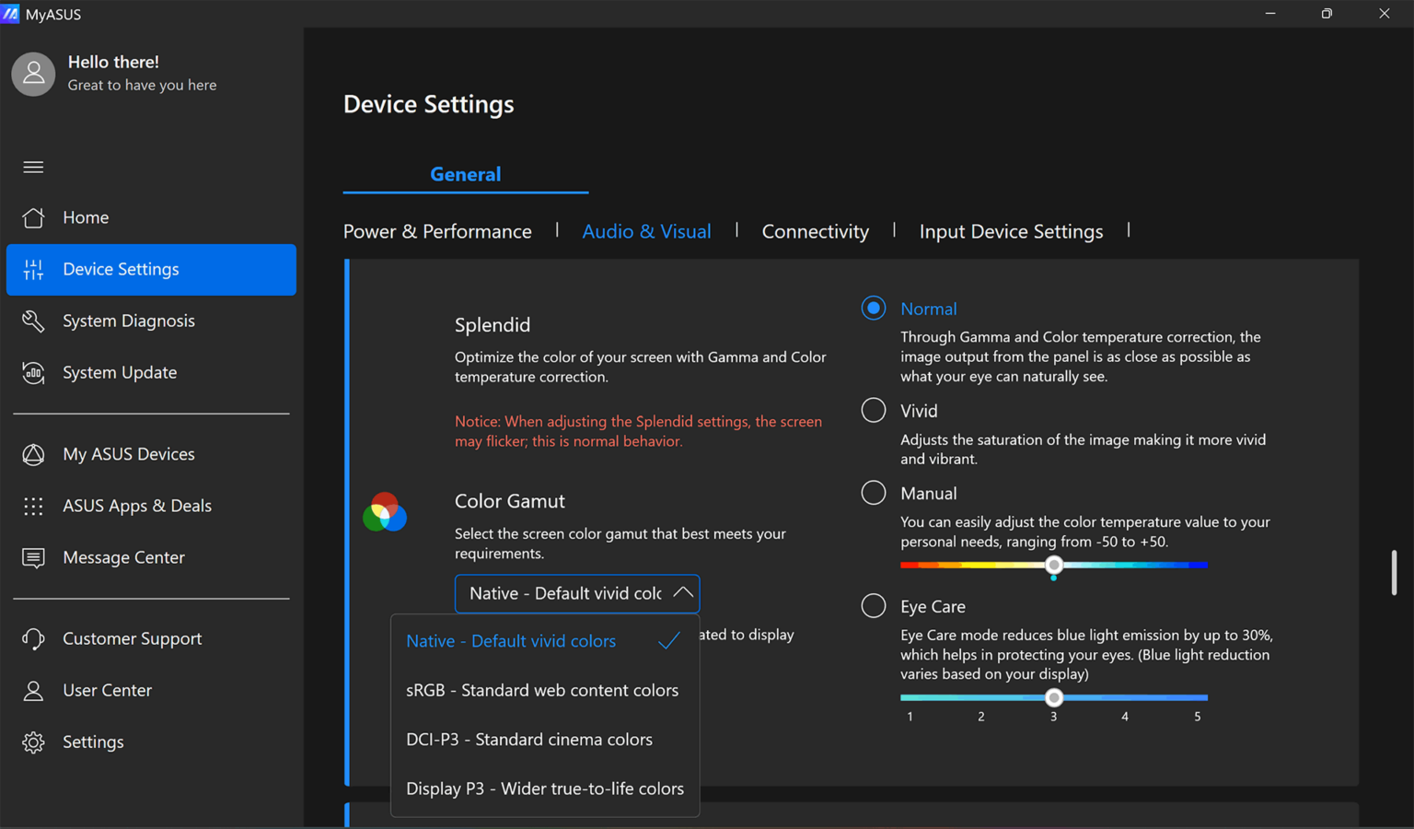Click the hamburger menu icon in sidebar
This screenshot has height=829, width=1414.
pyautogui.click(x=33, y=167)
